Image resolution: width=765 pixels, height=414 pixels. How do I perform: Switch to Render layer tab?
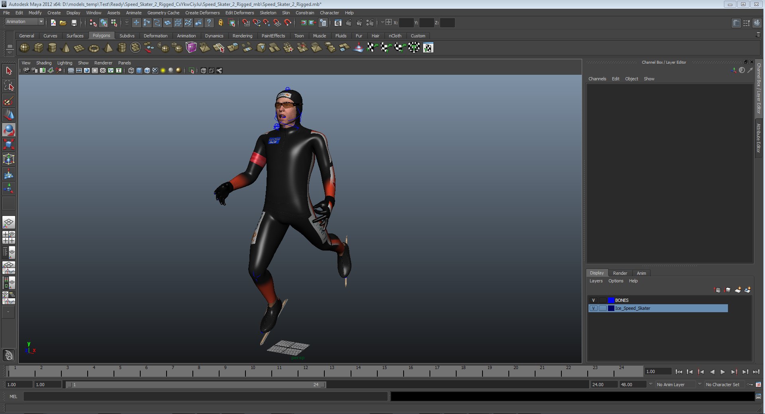620,273
